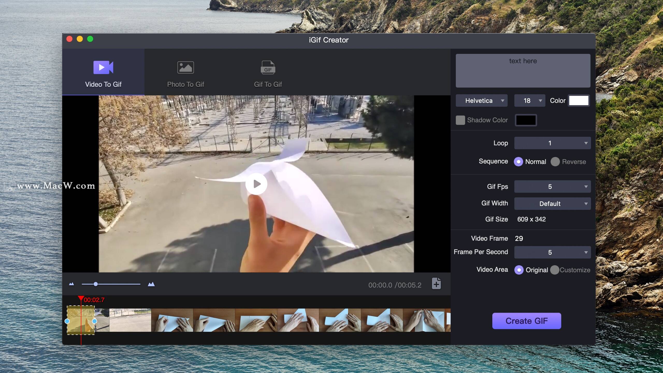Screen dimensions: 663x373
Task: Open the Loop count dropdown
Action: (552, 143)
